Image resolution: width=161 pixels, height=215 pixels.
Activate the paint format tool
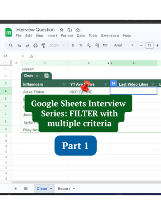coord(43,45)
